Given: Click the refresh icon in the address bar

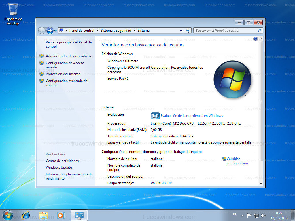Looking at the screenshot, I should coord(188,30).
